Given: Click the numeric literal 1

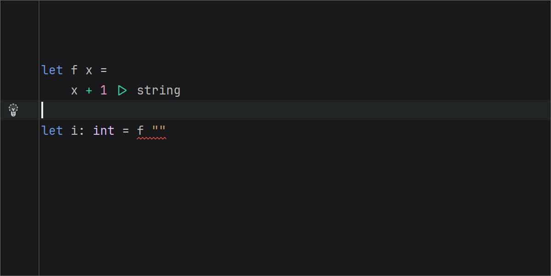Looking at the screenshot, I should (x=103, y=90).
